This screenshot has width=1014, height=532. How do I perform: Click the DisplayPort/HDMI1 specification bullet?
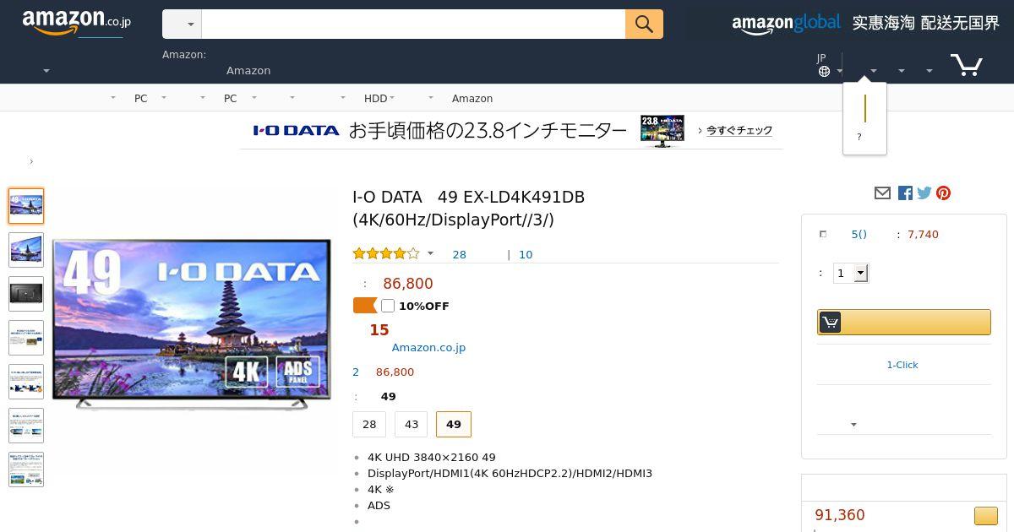coord(510,473)
